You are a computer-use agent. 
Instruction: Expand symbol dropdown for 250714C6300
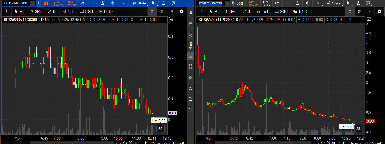(x=33, y=3)
